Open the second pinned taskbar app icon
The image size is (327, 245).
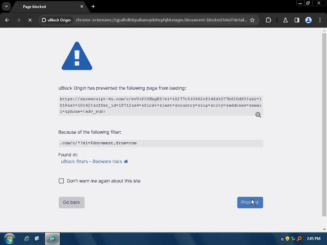37,239
